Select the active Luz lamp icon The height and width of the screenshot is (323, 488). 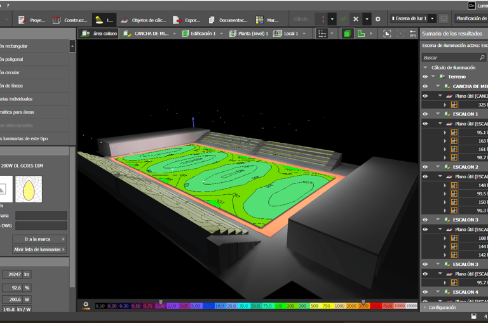(99, 20)
